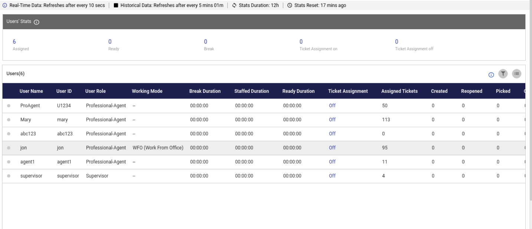Click the Historical Data square icon
This screenshot has width=532, height=229.
click(115, 6)
